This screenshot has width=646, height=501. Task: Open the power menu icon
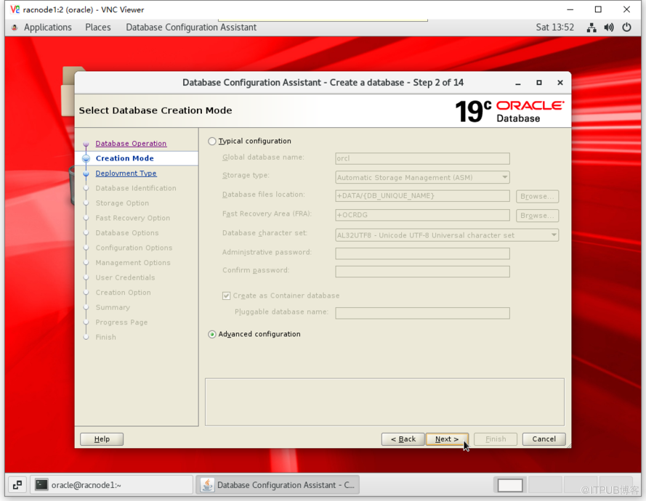pos(626,28)
